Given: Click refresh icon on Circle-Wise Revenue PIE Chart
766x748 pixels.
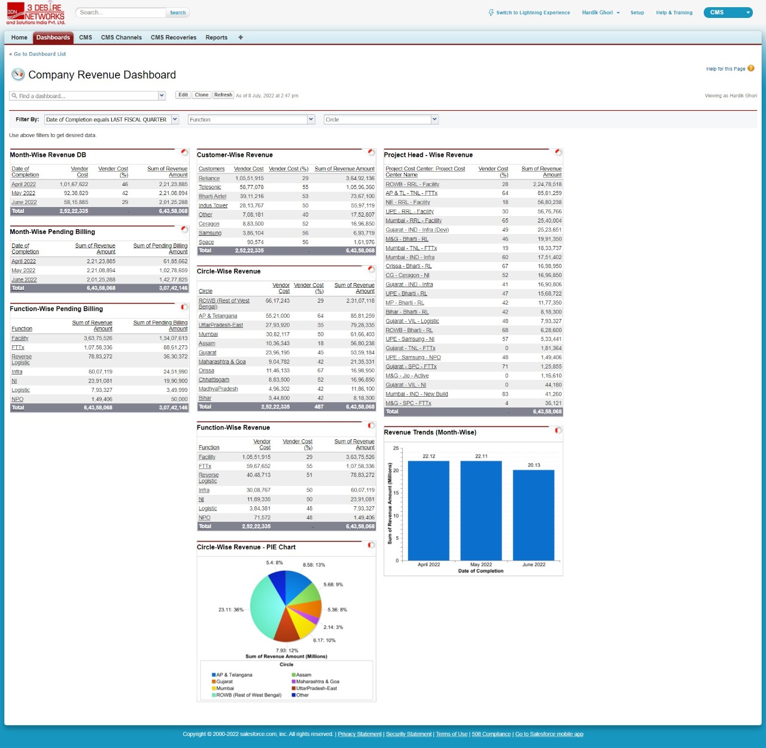Looking at the screenshot, I should tap(371, 545).
